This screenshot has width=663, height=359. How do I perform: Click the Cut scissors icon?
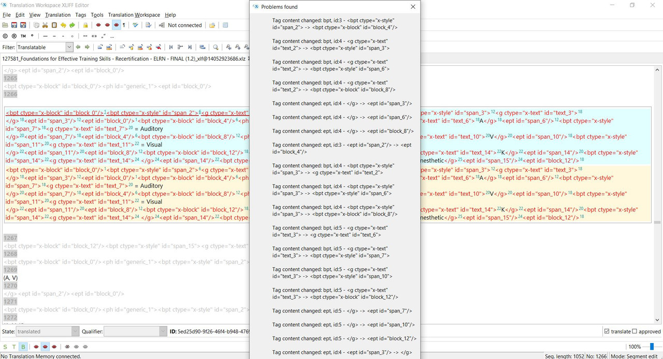click(45, 25)
